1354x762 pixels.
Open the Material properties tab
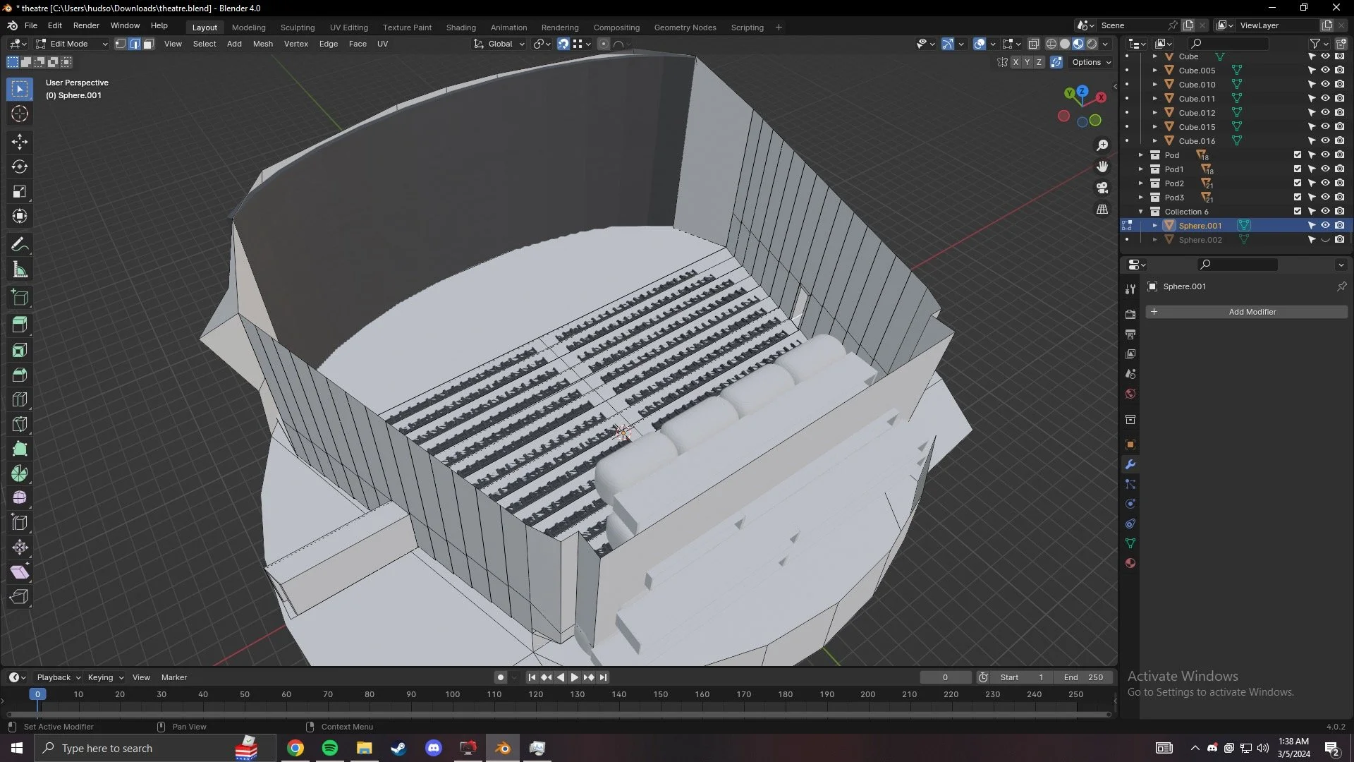click(x=1130, y=563)
